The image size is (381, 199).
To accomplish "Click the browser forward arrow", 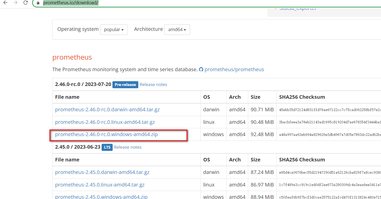I will point(15,3).
